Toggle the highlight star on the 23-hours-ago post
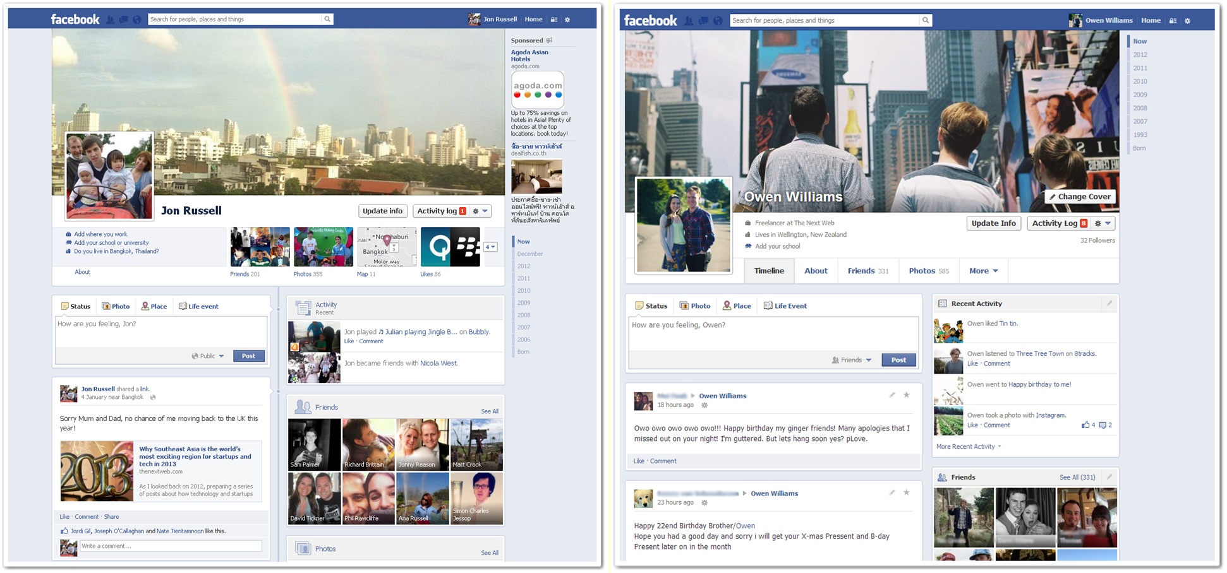This screenshot has height=573, width=1227. click(x=907, y=493)
